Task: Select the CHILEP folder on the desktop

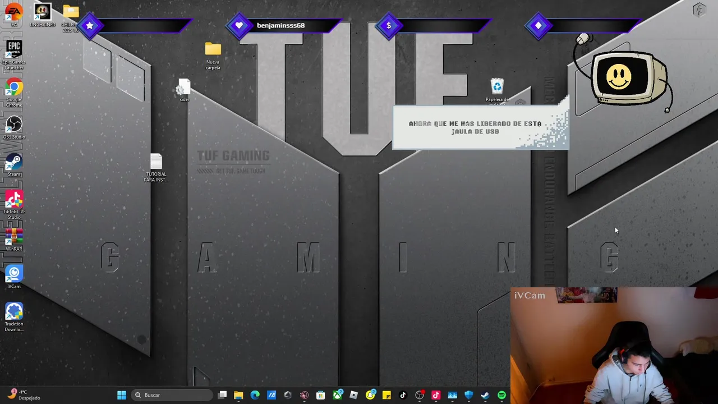Action: tap(71, 17)
